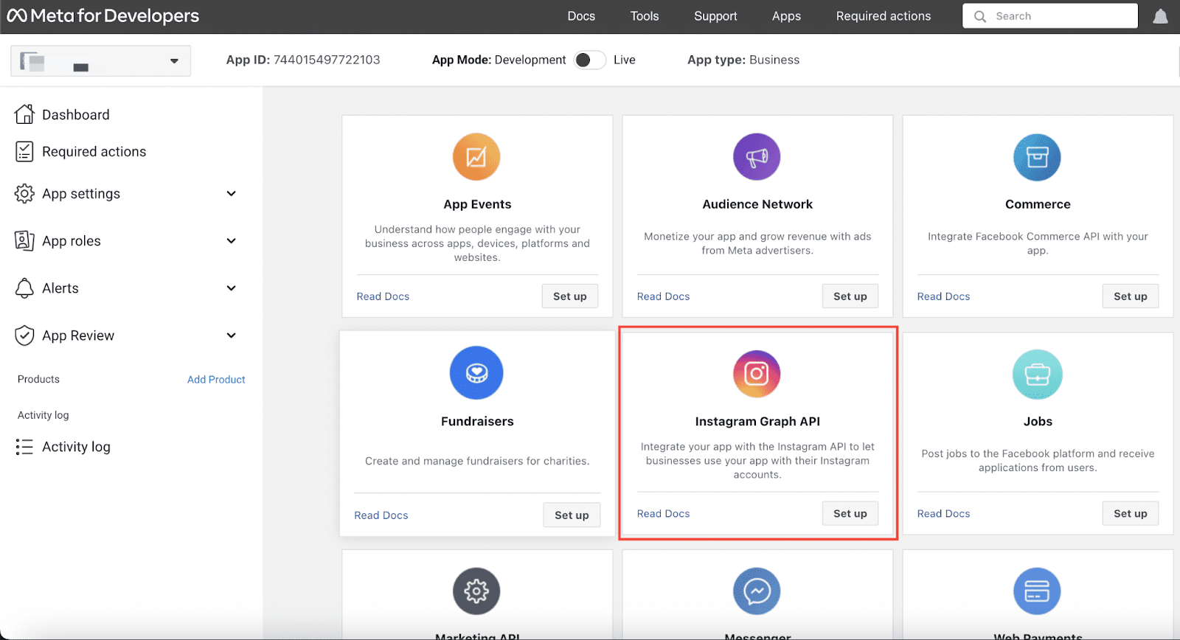Viewport: 1180px width, 640px height.
Task: Expand App settings chevron
Action: click(x=231, y=193)
